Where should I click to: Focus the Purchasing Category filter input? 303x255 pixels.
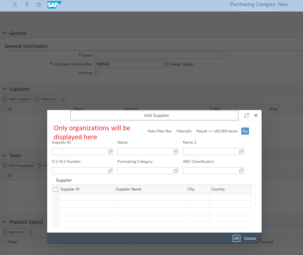(x=148, y=171)
